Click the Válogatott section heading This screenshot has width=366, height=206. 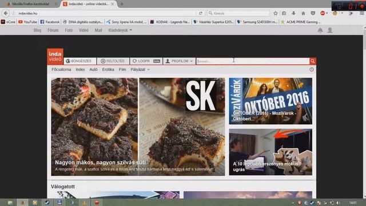coord(63,187)
